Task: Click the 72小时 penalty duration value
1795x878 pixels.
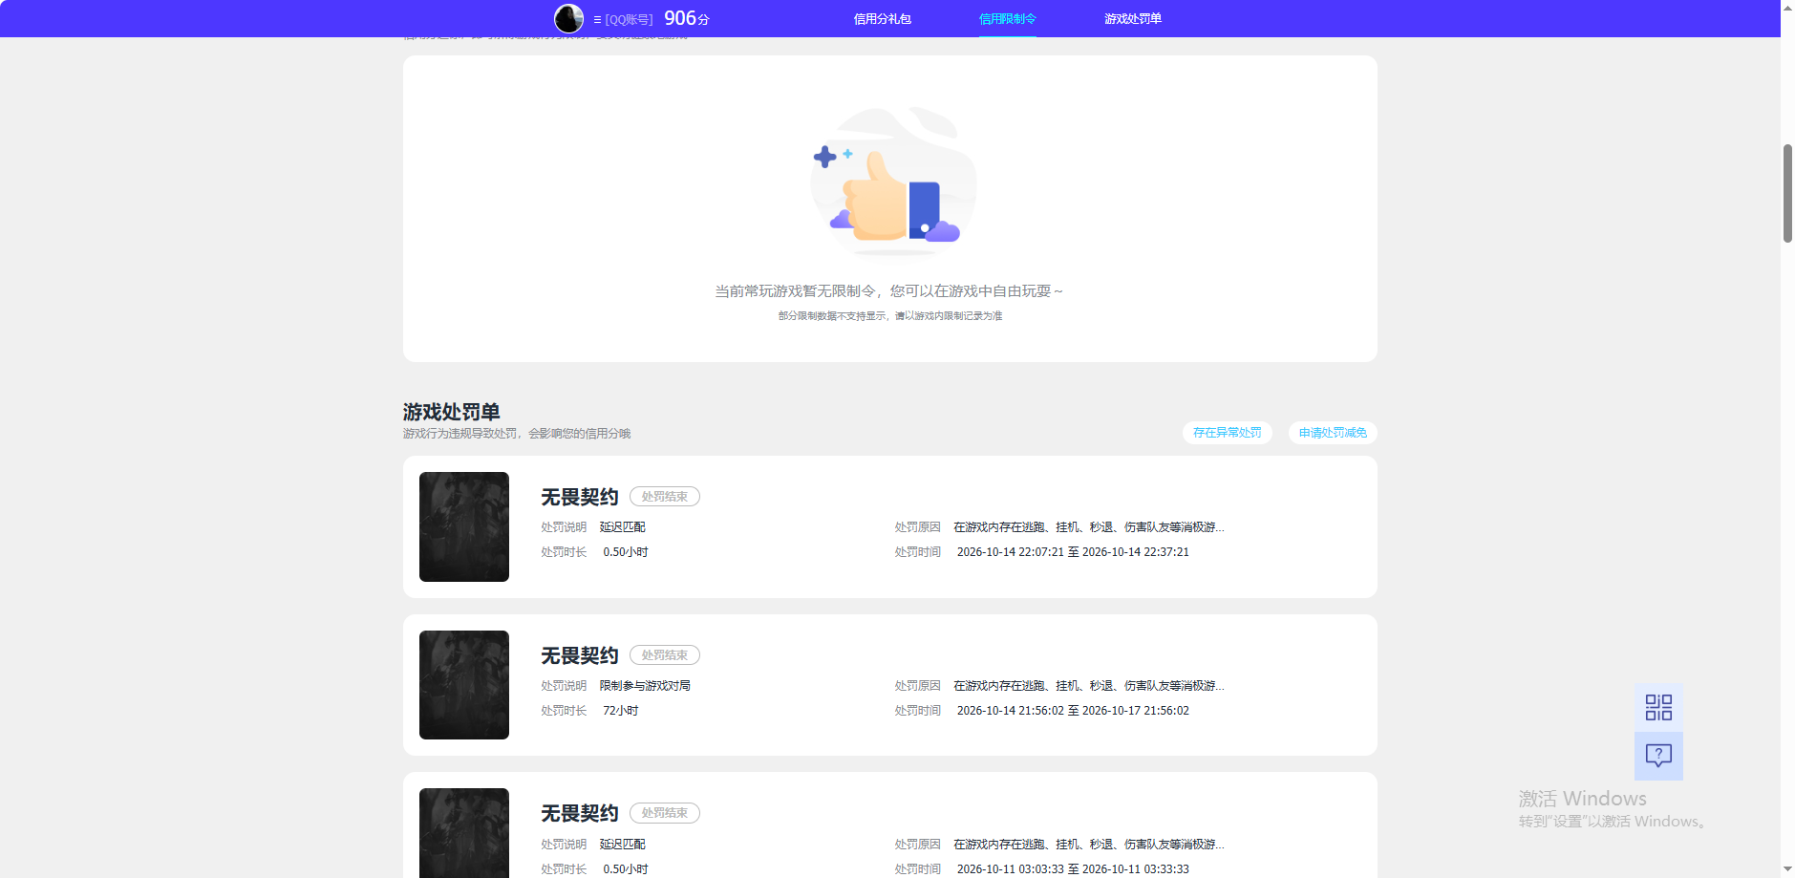Action: (x=621, y=711)
